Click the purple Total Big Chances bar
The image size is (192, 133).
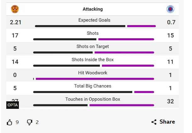pyautogui.click(x=144, y=92)
